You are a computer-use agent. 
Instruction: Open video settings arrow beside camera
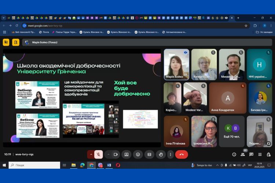108,154
